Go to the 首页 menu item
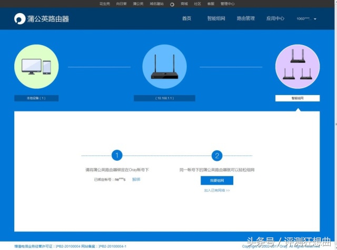 tap(186, 18)
